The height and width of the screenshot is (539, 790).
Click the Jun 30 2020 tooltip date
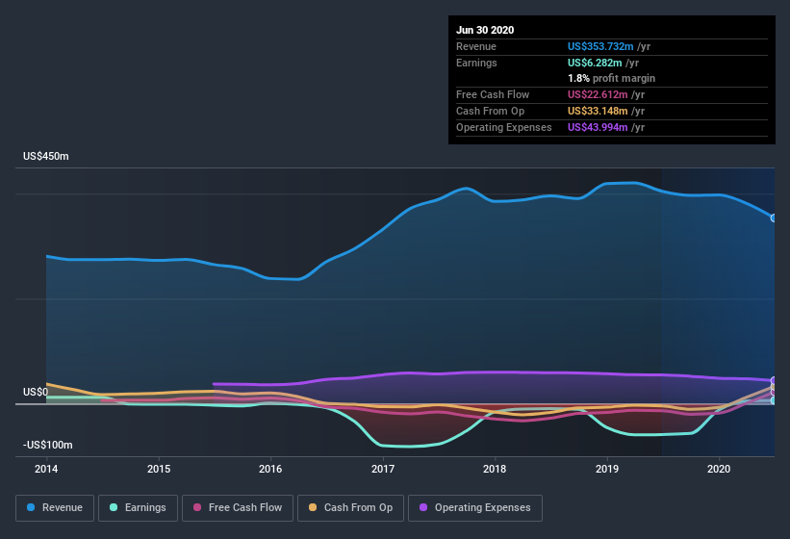[485, 30]
